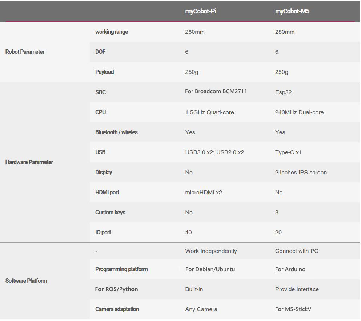
Task: Click the Payload row label
Action: click(104, 72)
